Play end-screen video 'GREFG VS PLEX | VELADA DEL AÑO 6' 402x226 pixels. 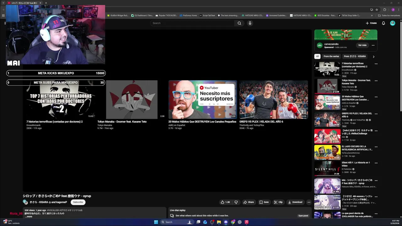tap(274, 100)
